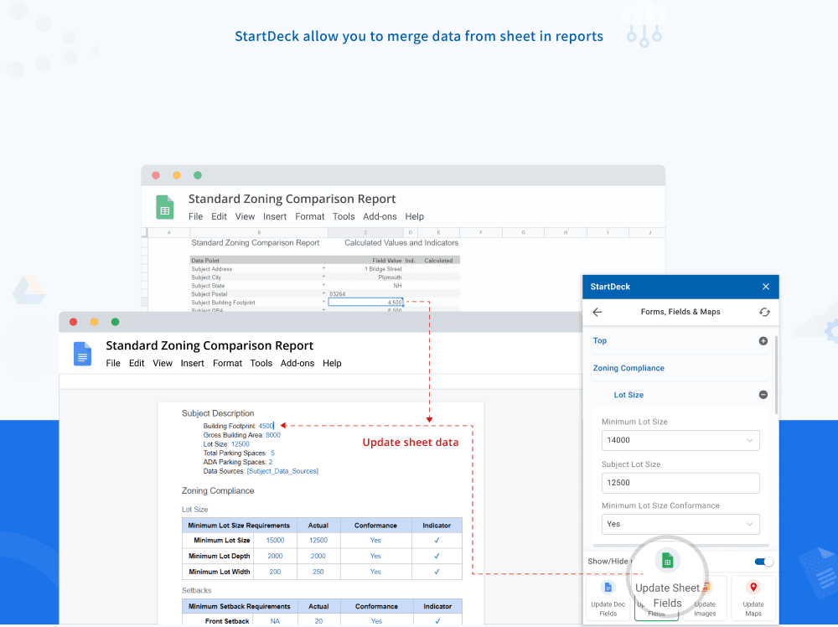Refresh the Forms, Fields & Maps panel
838x627 pixels.
765,312
